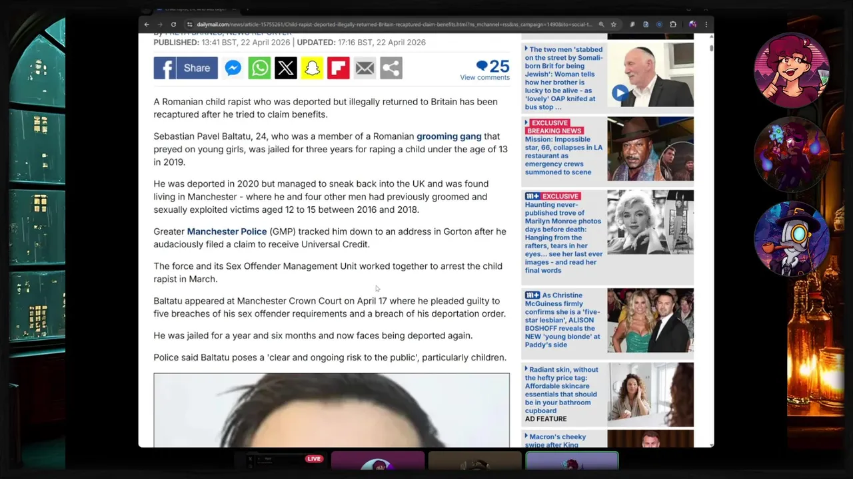853x479 pixels.
Task: Open the browser extensions puzzle icon
Action: (673, 25)
